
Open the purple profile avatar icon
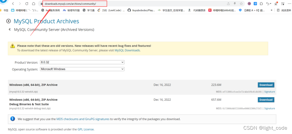[x=249, y=4]
